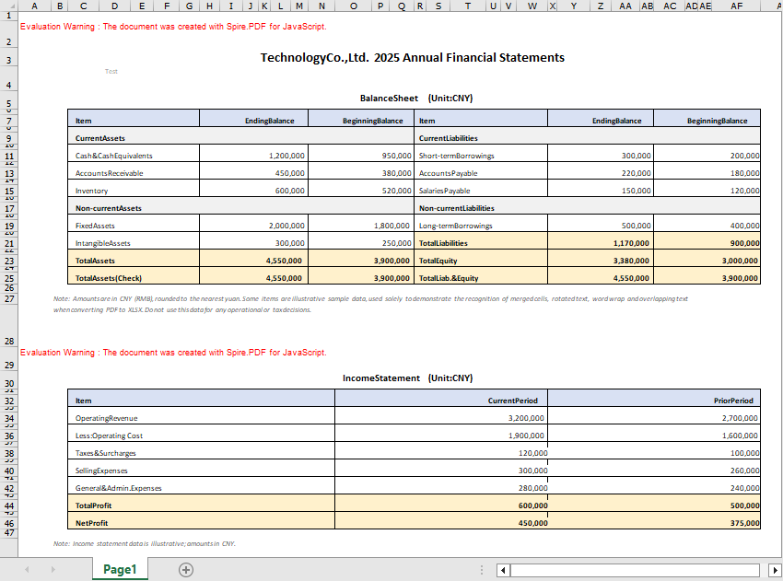The image size is (783, 581).
Task: Click the income statement note text
Action: [x=145, y=543]
